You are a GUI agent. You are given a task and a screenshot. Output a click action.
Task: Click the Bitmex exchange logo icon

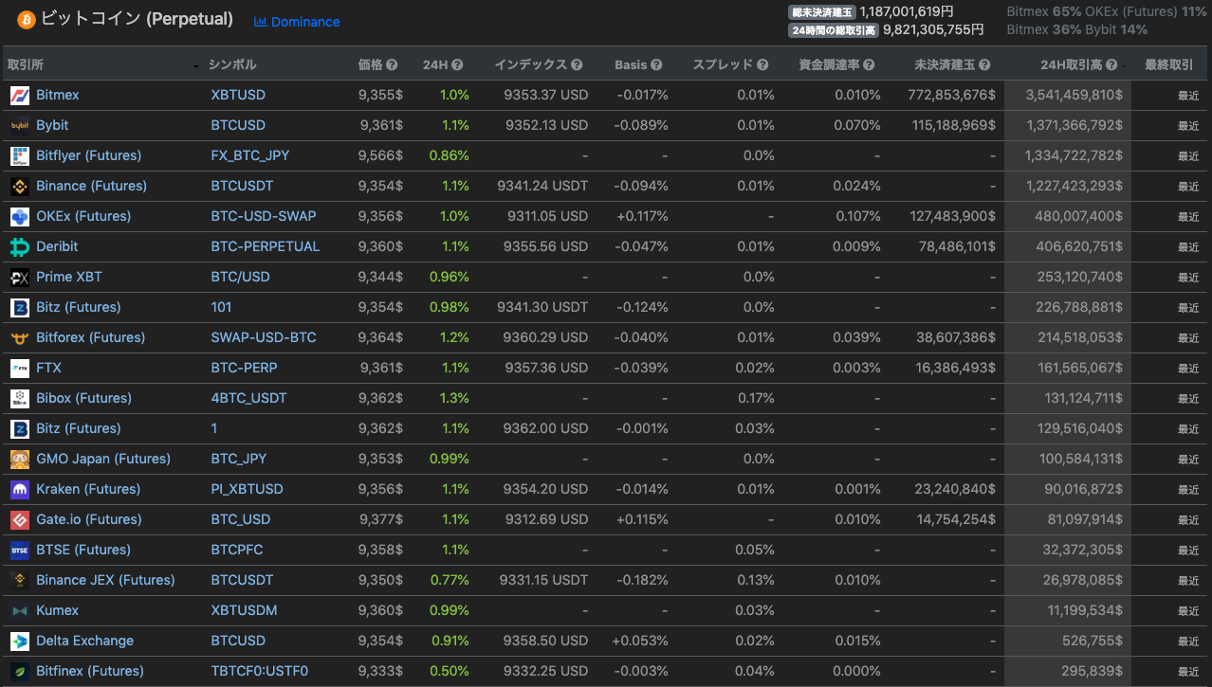click(20, 95)
